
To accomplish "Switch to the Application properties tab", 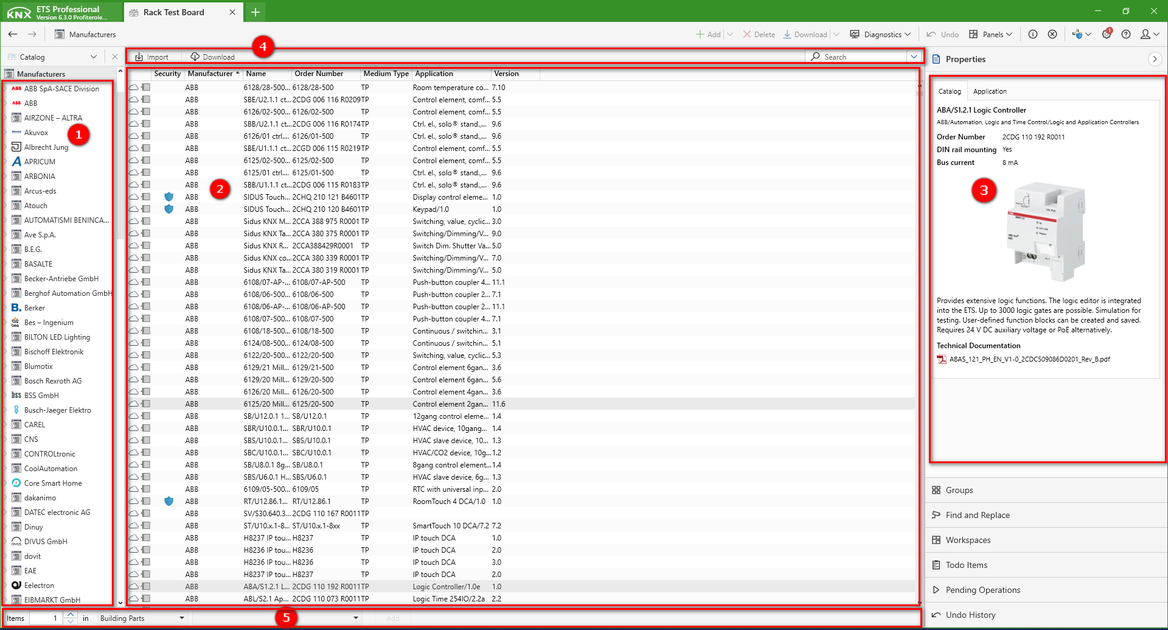I will pyautogui.click(x=989, y=91).
